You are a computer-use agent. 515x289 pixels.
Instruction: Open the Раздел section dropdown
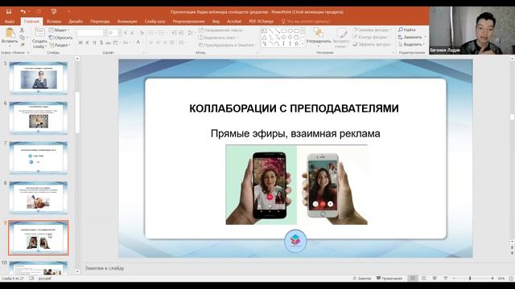pos(60,45)
